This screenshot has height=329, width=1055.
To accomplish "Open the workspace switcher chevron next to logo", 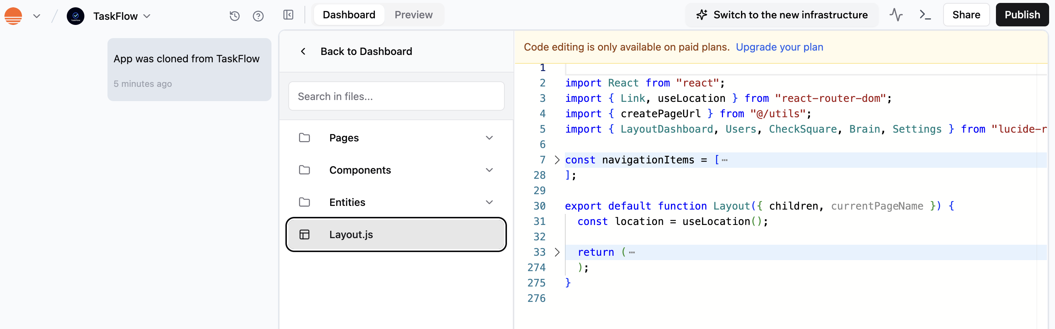I will pos(37,16).
